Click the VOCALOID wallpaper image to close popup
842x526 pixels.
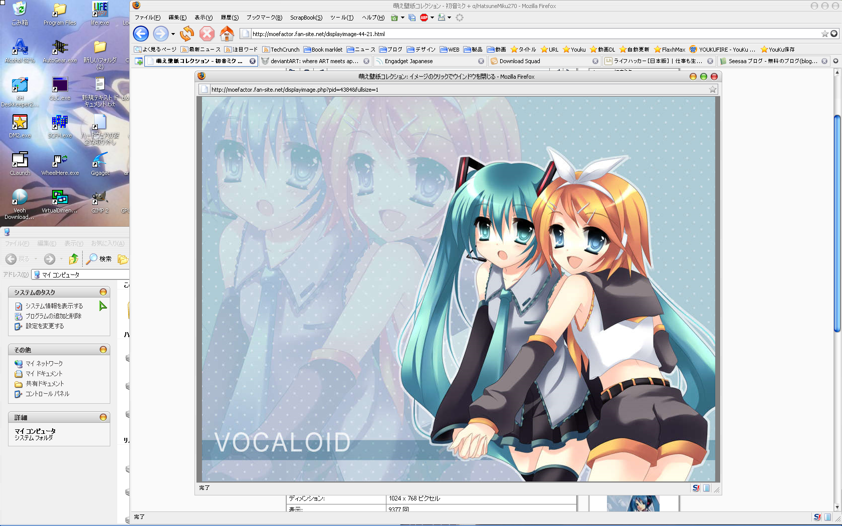459,289
